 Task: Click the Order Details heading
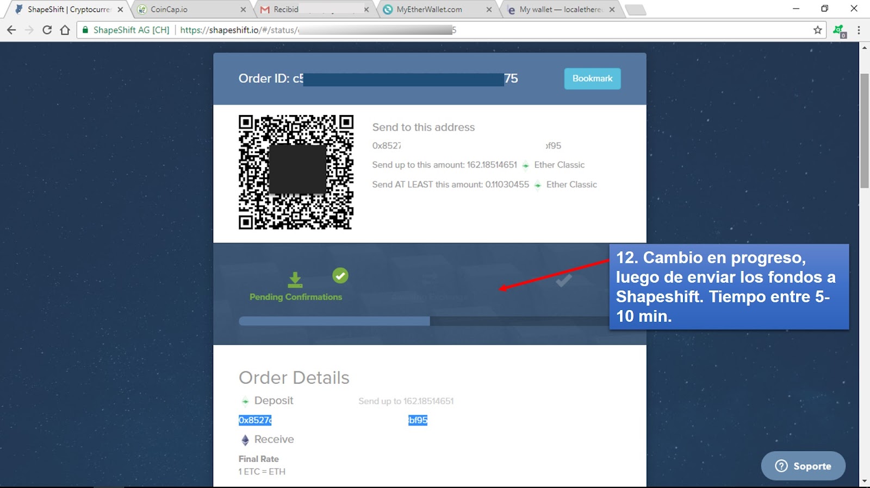tap(294, 378)
